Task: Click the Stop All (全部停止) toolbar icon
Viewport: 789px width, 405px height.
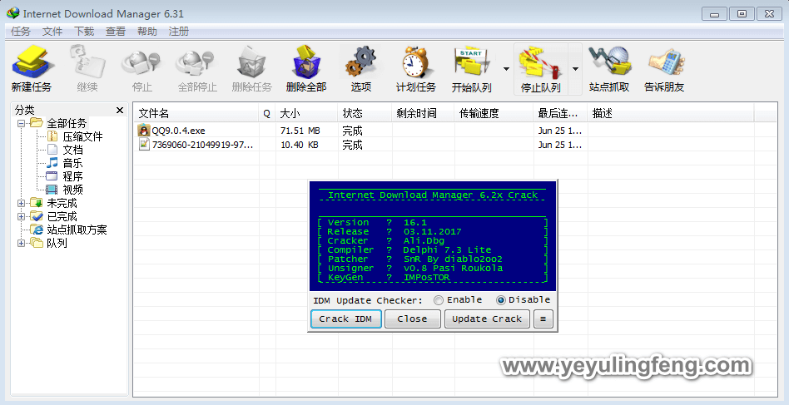Action: 196,62
